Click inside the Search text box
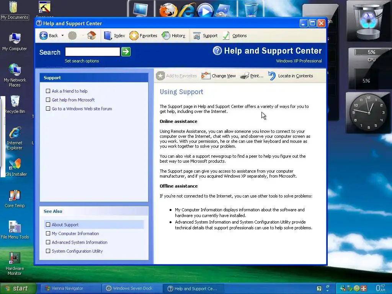 pyautogui.click(x=93, y=52)
